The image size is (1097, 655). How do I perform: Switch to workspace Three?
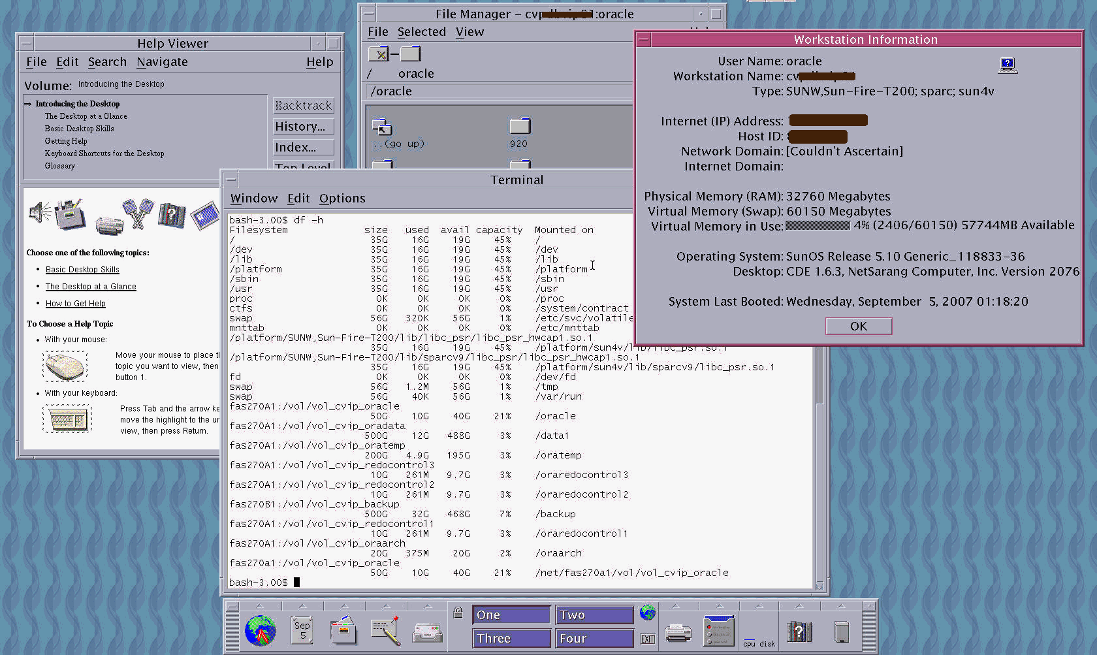511,638
